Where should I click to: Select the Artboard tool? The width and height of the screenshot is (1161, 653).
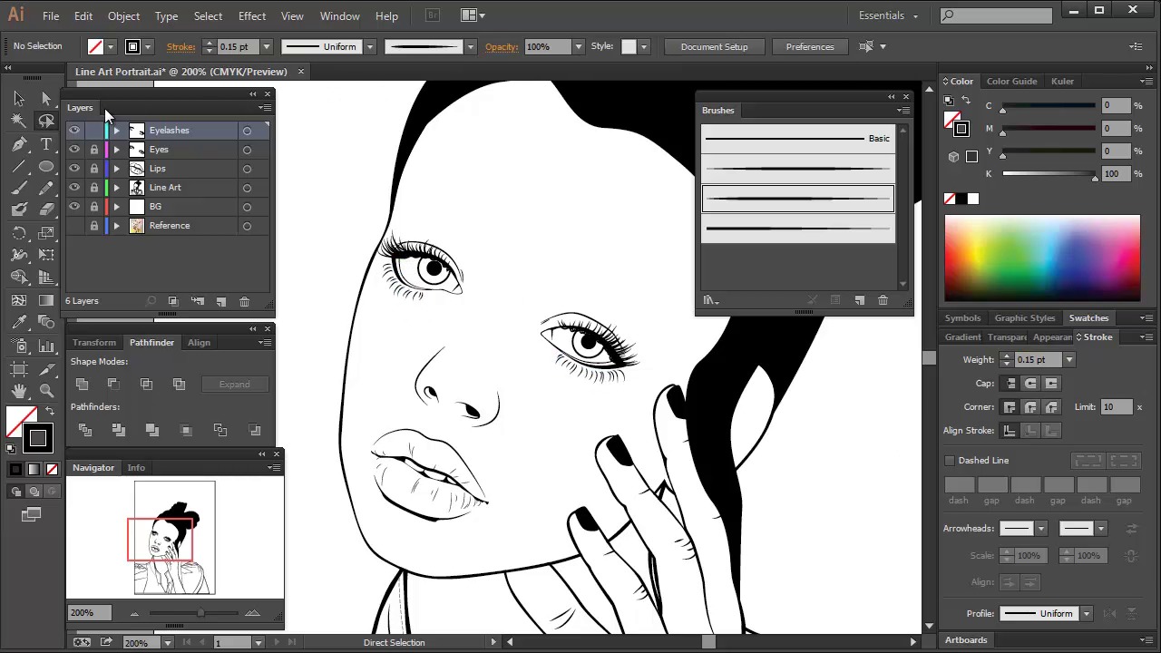pyautogui.click(x=19, y=368)
